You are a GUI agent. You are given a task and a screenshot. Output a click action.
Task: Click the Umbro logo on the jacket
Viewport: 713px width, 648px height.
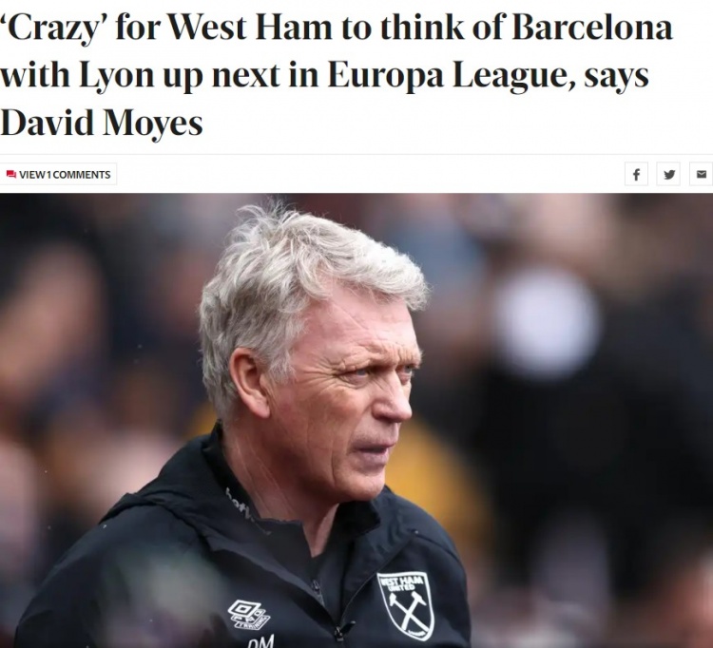point(249,614)
